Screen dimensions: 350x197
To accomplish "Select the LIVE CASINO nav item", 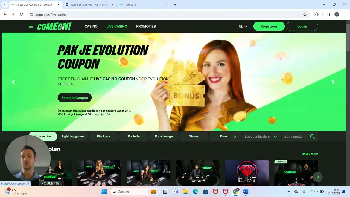I will (x=117, y=26).
